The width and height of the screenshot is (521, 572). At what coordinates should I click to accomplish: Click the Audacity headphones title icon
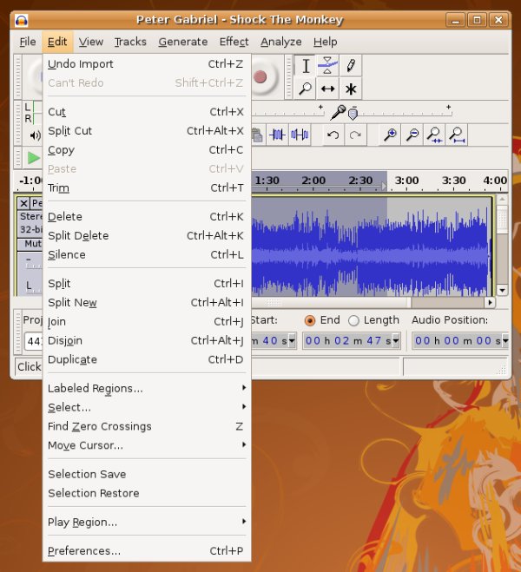22,21
